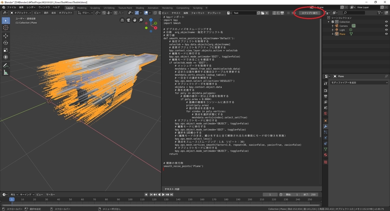This screenshot has height=211, width=390.
Task: Toggle syntax highlighting in text editor
Action: click(x=282, y=13)
